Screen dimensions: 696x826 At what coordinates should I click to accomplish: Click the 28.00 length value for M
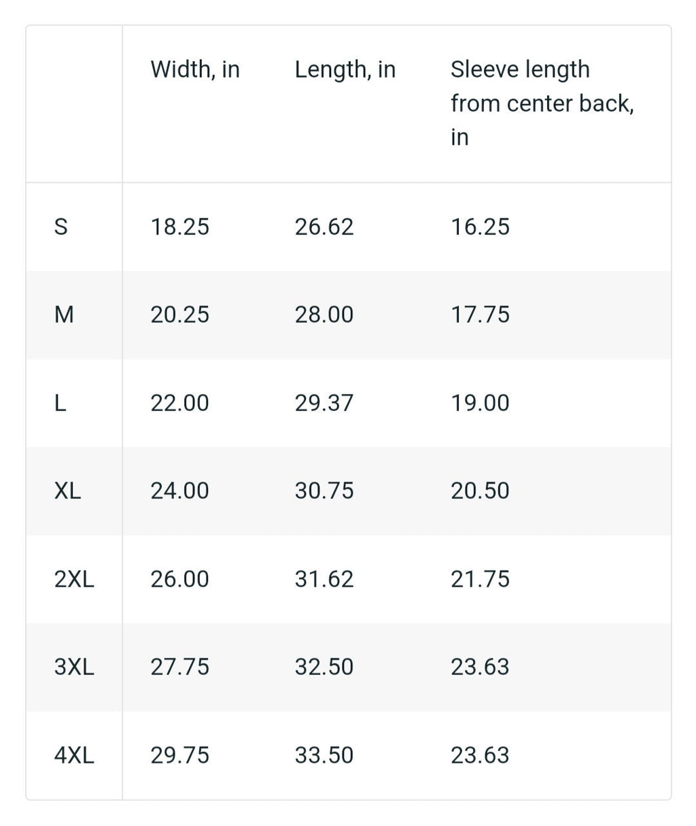point(324,315)
